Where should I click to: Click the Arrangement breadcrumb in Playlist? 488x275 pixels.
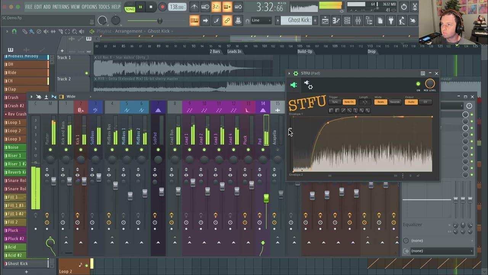(x=128, y=31)
